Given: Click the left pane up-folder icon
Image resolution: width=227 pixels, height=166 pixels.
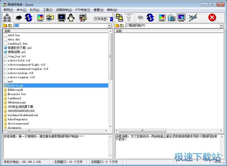Looking at the screenshot, I should (x=10, y=26).
